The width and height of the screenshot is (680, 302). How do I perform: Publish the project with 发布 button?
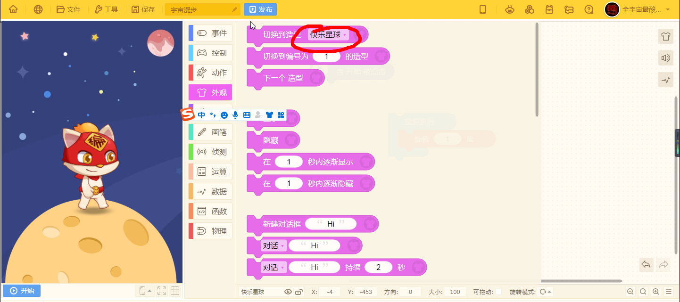(260, 9)
